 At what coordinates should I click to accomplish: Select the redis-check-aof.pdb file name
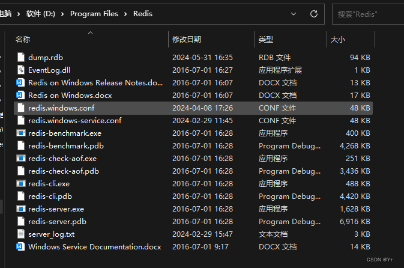64,171
